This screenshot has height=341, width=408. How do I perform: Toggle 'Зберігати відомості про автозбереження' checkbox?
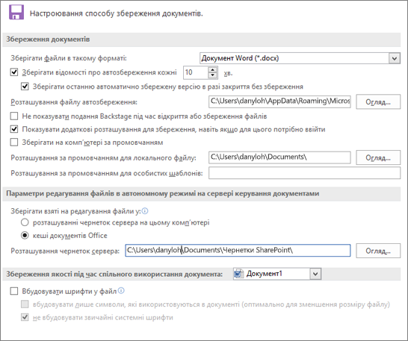coord(14,72)
